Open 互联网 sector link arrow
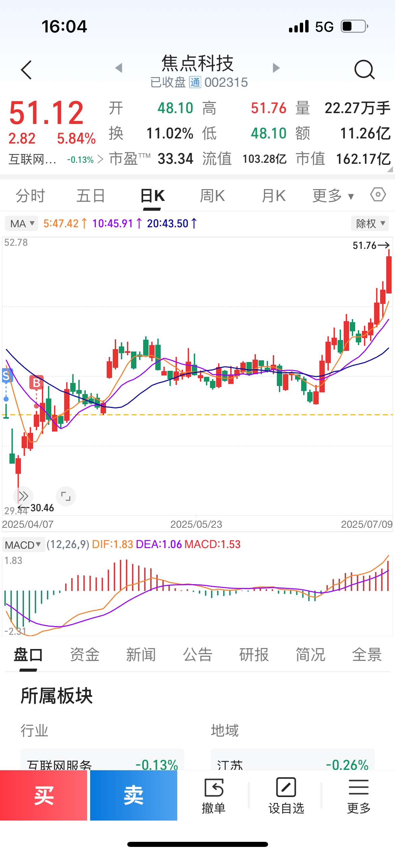395x855 pixels. (x=100, y=159)
